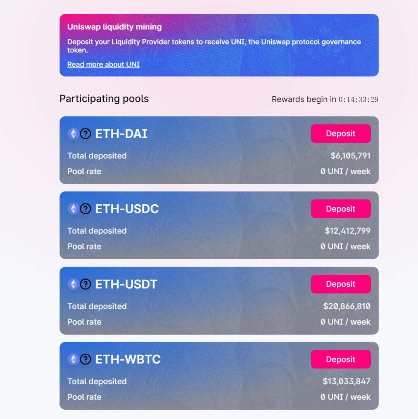Screen dimensions: 418x419
Task: Open the Read more about UNI link
Action: [x=103, y=64]
